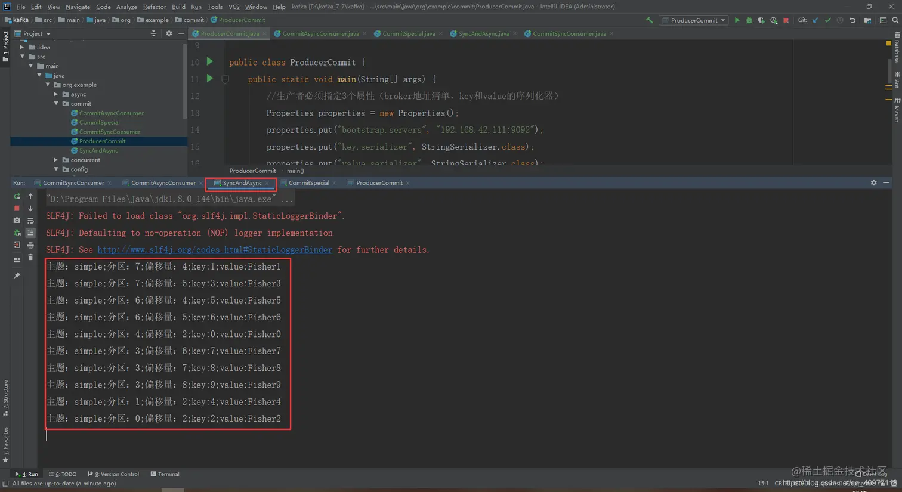Expand the concurrent package

[x=56, y=160]
